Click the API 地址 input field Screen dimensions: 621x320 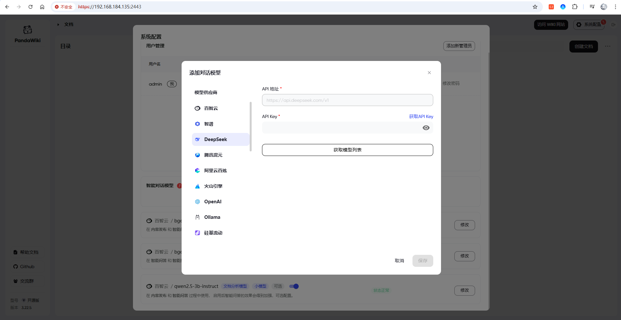click(347, 100)
